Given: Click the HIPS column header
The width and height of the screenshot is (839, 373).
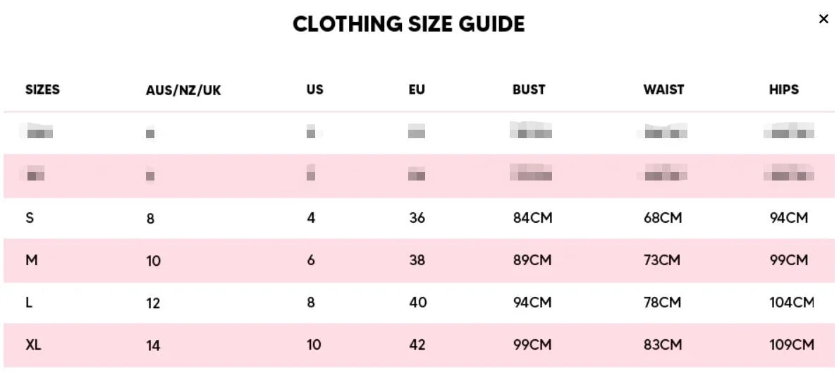Looking at the screenshot, I should pyautogui.click(x=784, y=90).
